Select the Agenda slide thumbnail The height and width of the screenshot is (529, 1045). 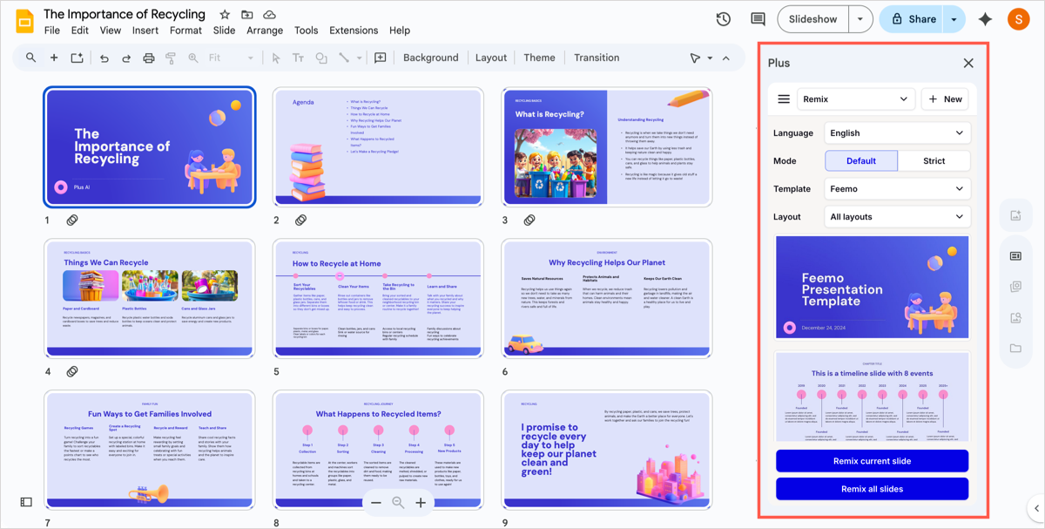click(378, 146)
